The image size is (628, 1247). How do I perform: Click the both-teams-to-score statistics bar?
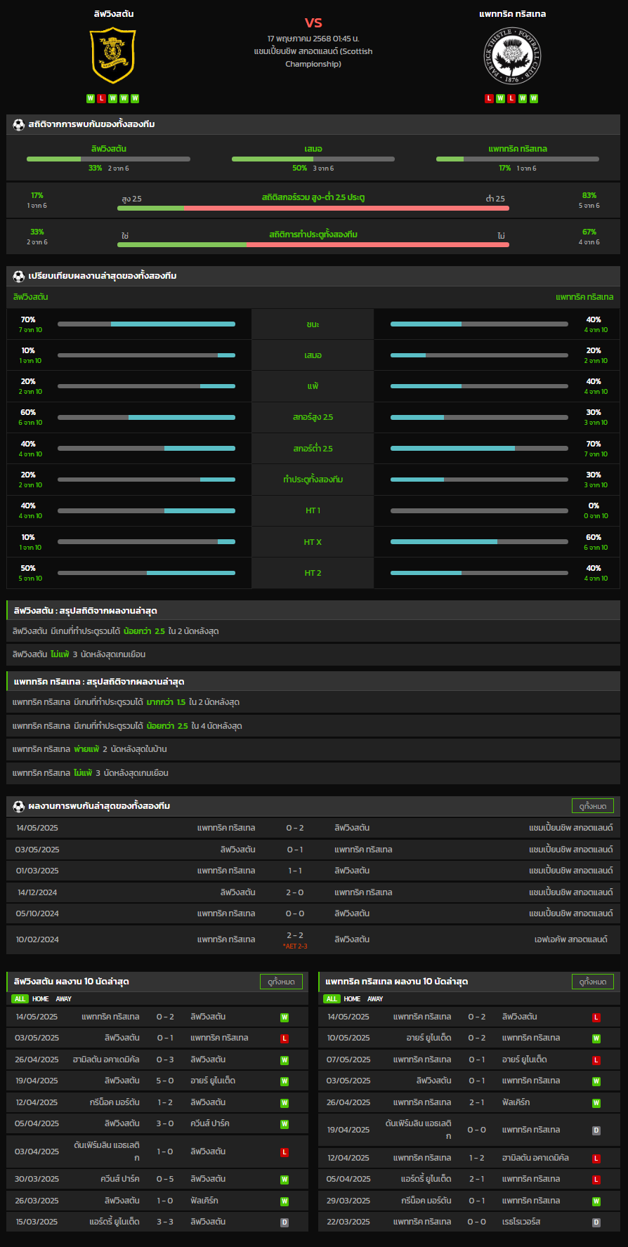313,244
